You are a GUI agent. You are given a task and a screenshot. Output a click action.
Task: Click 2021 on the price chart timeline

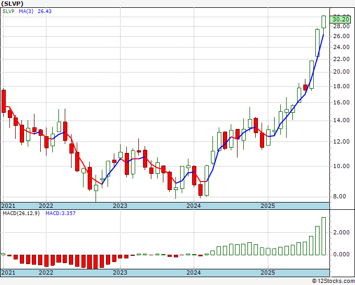8,206
